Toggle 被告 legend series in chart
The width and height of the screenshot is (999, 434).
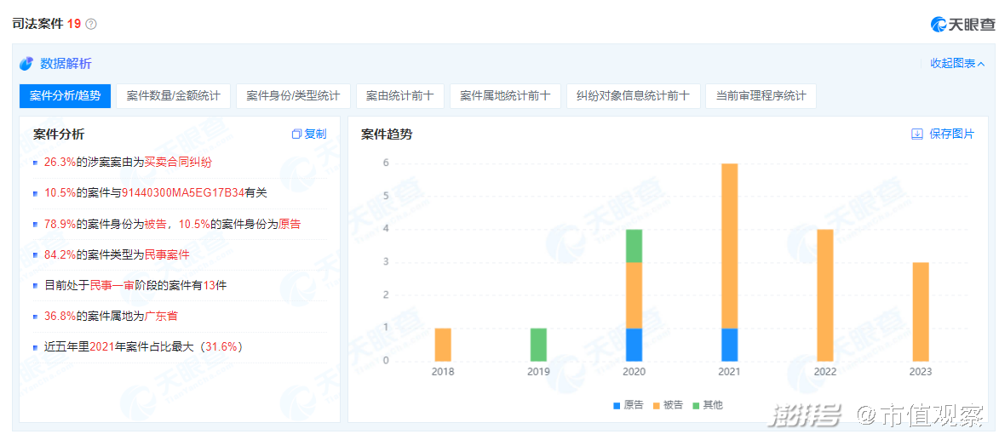(x=668, y=405)
